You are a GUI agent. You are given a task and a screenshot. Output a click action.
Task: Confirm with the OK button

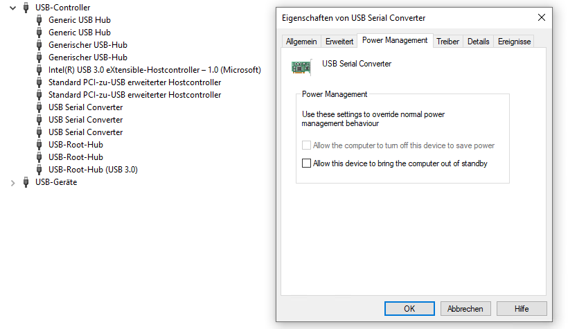coord(409,309)
